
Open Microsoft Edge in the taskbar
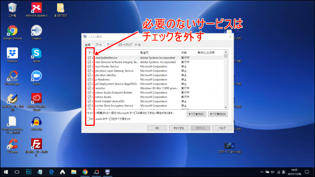pos(51,172)
